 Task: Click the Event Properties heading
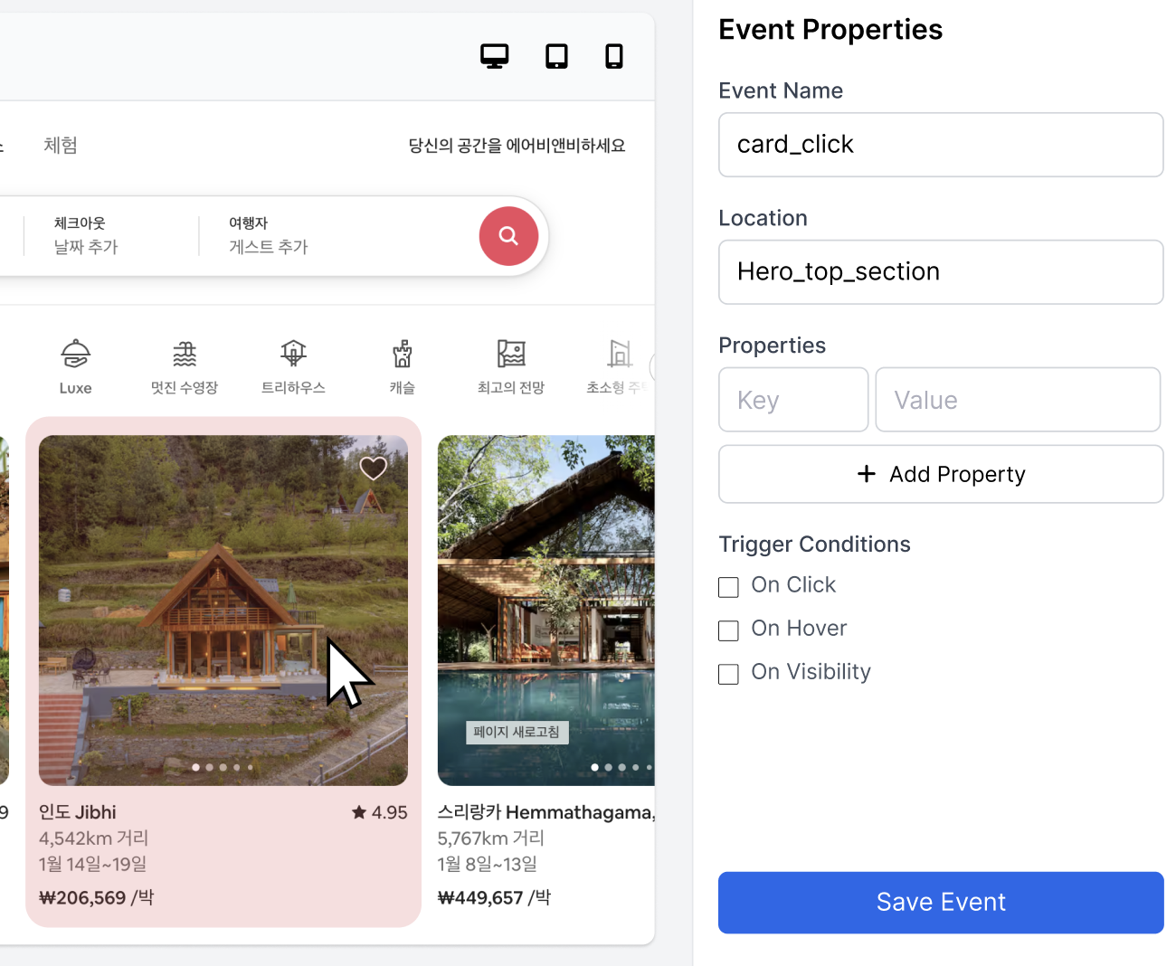pos(830,30)
